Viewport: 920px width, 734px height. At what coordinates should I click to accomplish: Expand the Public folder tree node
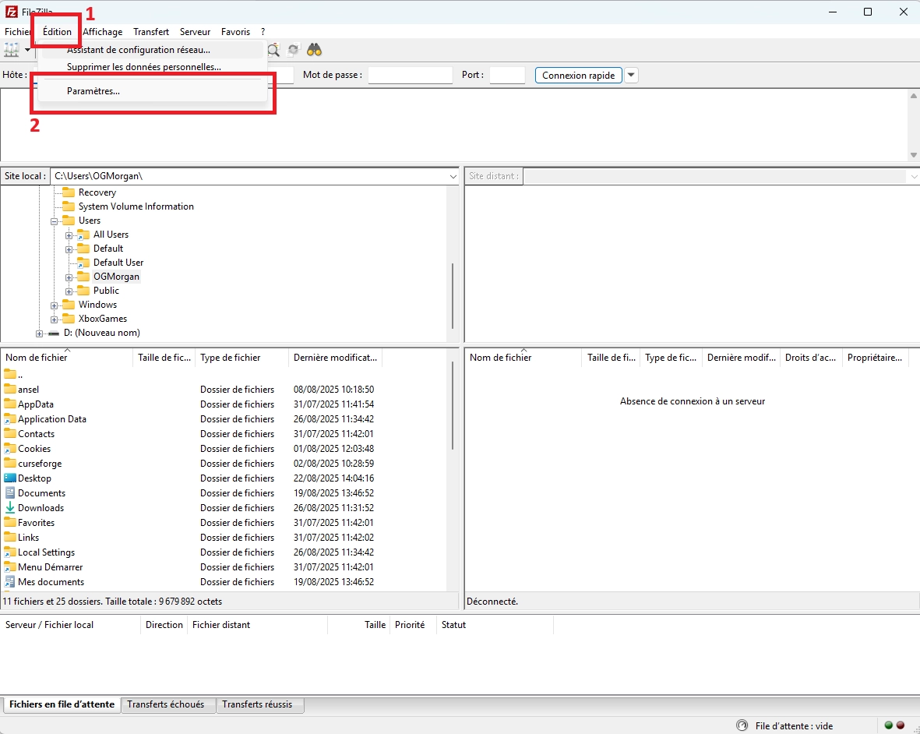coord(69,291)
